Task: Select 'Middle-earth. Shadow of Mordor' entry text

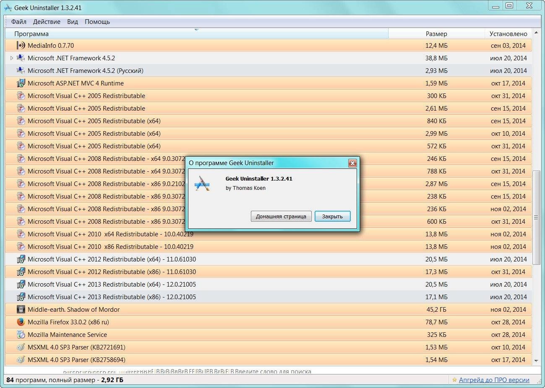Action: coord(73,309)
